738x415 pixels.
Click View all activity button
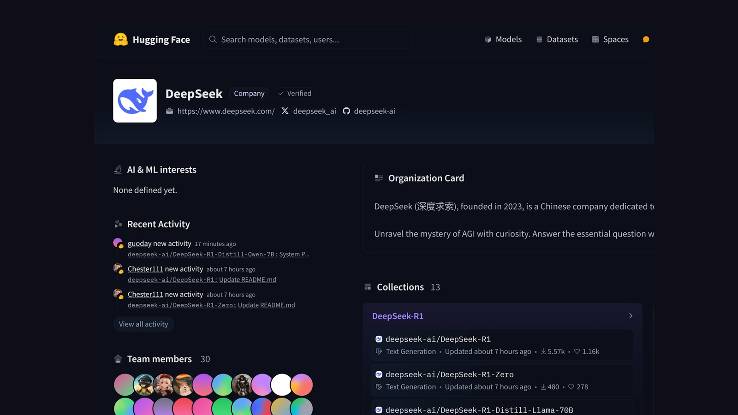coord(143,324)
